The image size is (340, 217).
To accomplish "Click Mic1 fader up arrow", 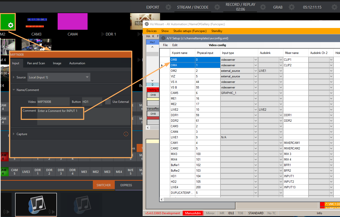I will tap(153, 47).
